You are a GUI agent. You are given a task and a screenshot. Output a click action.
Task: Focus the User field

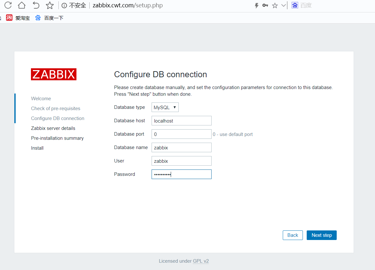tap(182, 161)
